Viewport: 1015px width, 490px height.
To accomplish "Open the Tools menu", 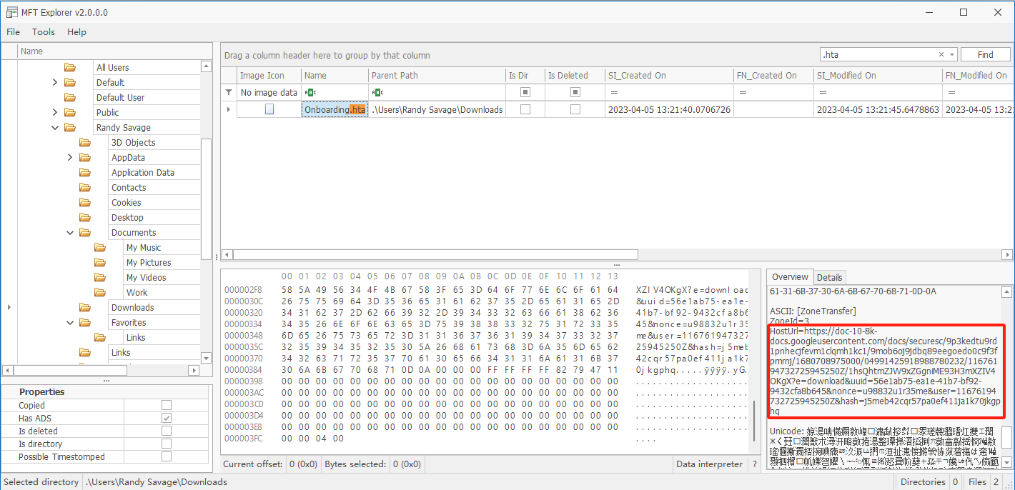I will (x=44, y=31).
